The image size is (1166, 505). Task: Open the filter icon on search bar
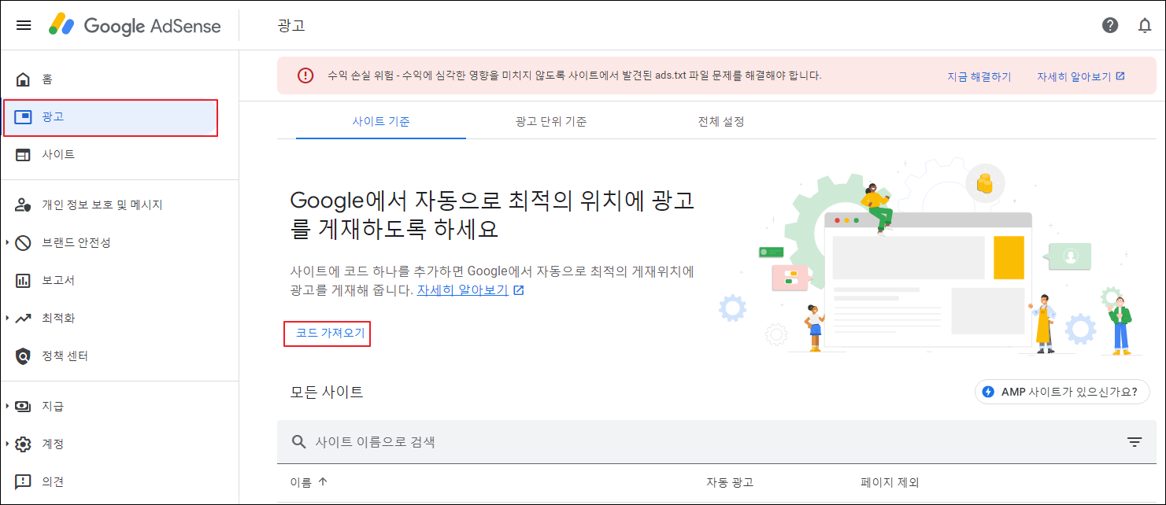click(1135, 442)
